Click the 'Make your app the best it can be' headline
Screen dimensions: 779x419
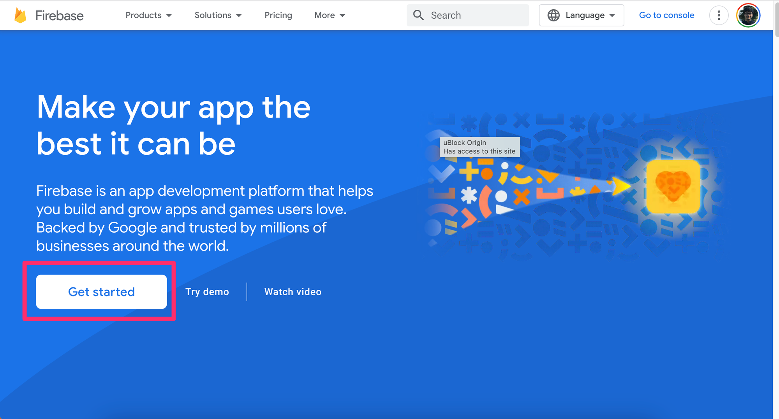[x=173, y=125]
